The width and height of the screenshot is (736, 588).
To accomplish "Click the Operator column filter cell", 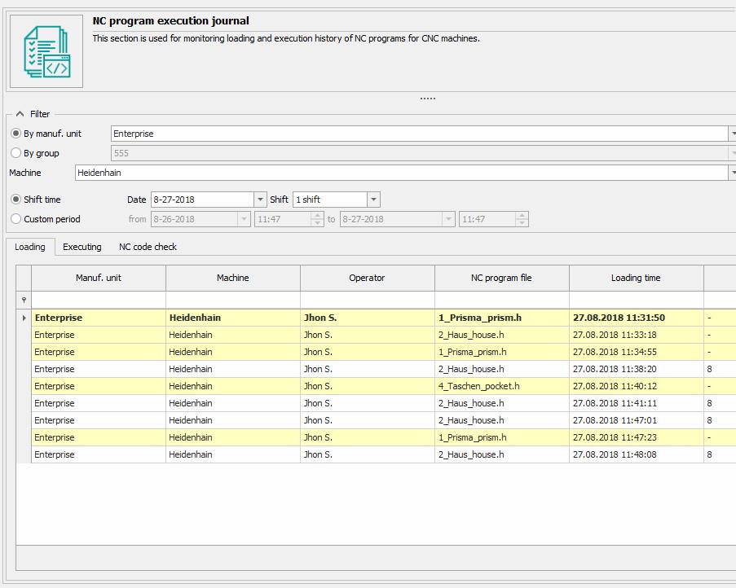I will point(367,300).
